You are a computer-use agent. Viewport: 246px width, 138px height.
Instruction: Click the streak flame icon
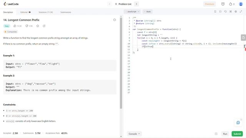pyautogui.click(x=231, y=4)
